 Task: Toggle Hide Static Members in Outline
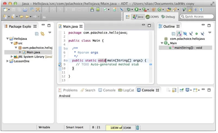[191, 34]
